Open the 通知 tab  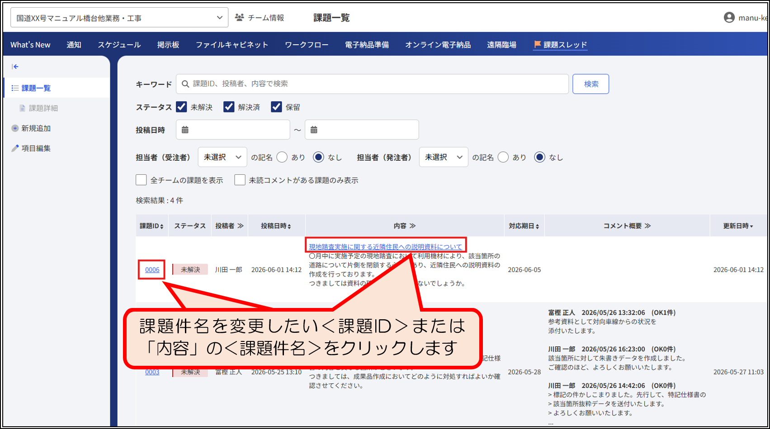(74, 45)
